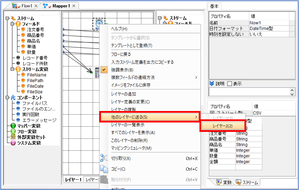
Task: Click the description box scrollbar down arrow
Action: 292,94
